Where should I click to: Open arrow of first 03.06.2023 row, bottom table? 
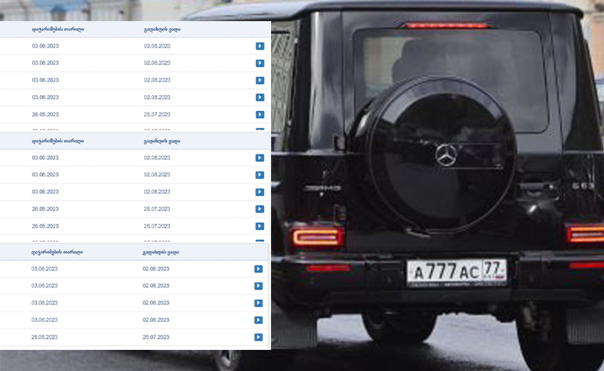coord(258,269)
